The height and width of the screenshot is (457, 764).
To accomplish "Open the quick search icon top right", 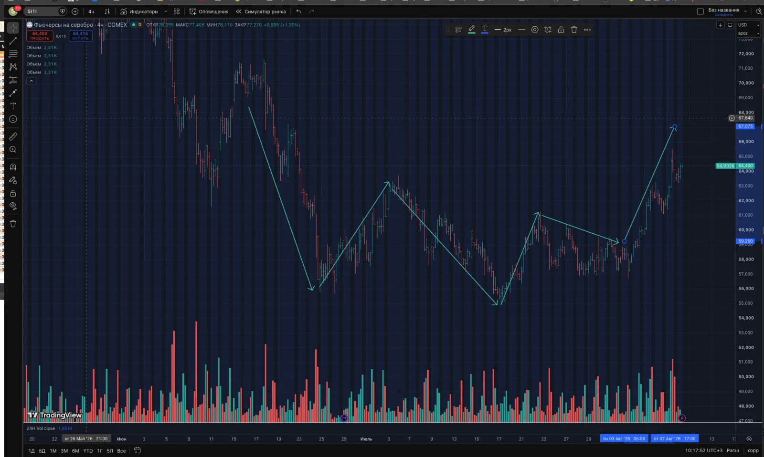I will click(759, 11).
